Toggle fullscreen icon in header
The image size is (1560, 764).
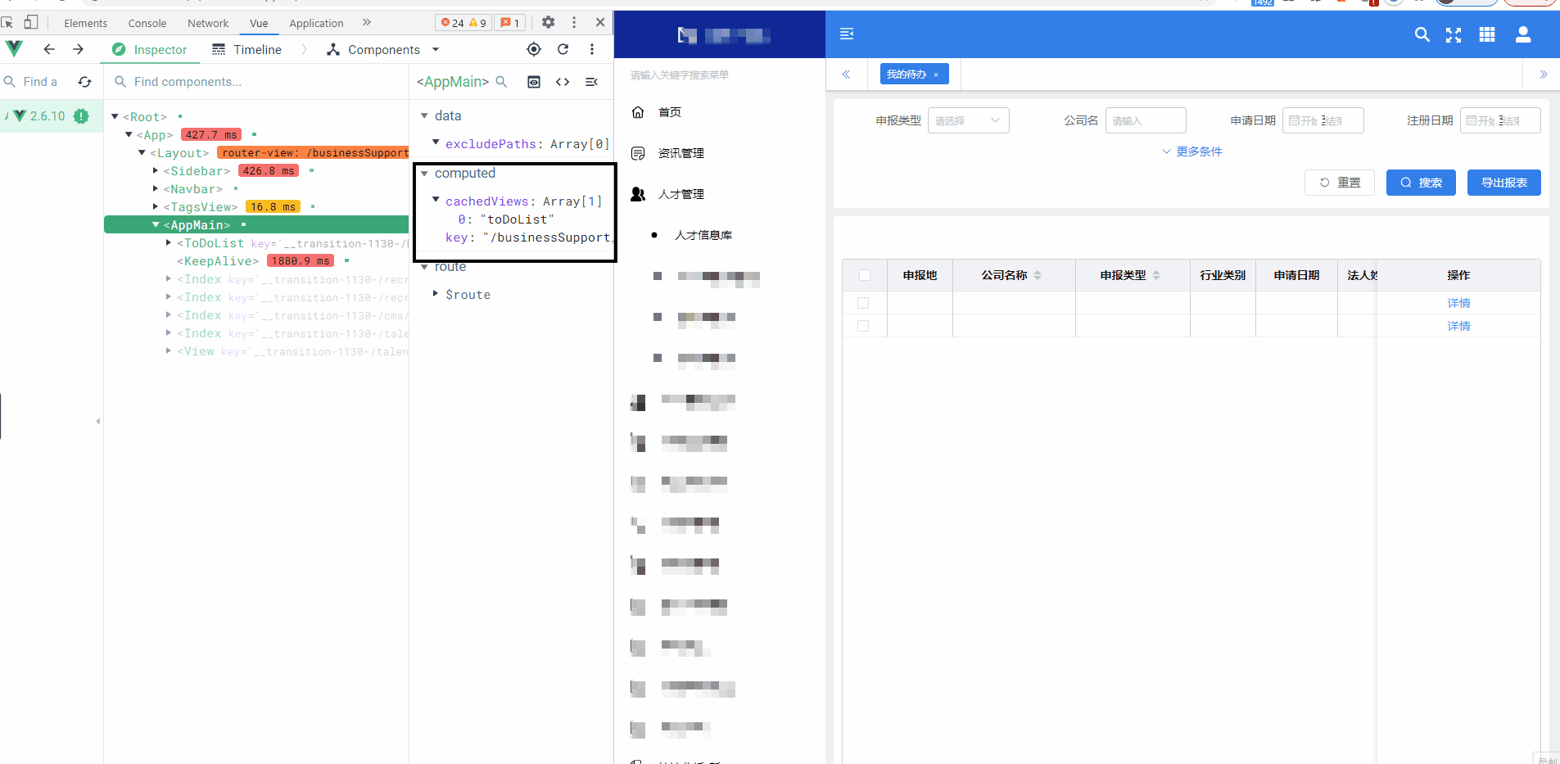point(1454,34)
